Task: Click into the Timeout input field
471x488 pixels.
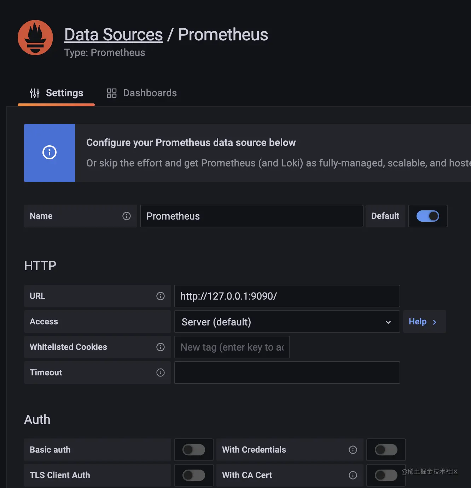Action: point(287,373)
